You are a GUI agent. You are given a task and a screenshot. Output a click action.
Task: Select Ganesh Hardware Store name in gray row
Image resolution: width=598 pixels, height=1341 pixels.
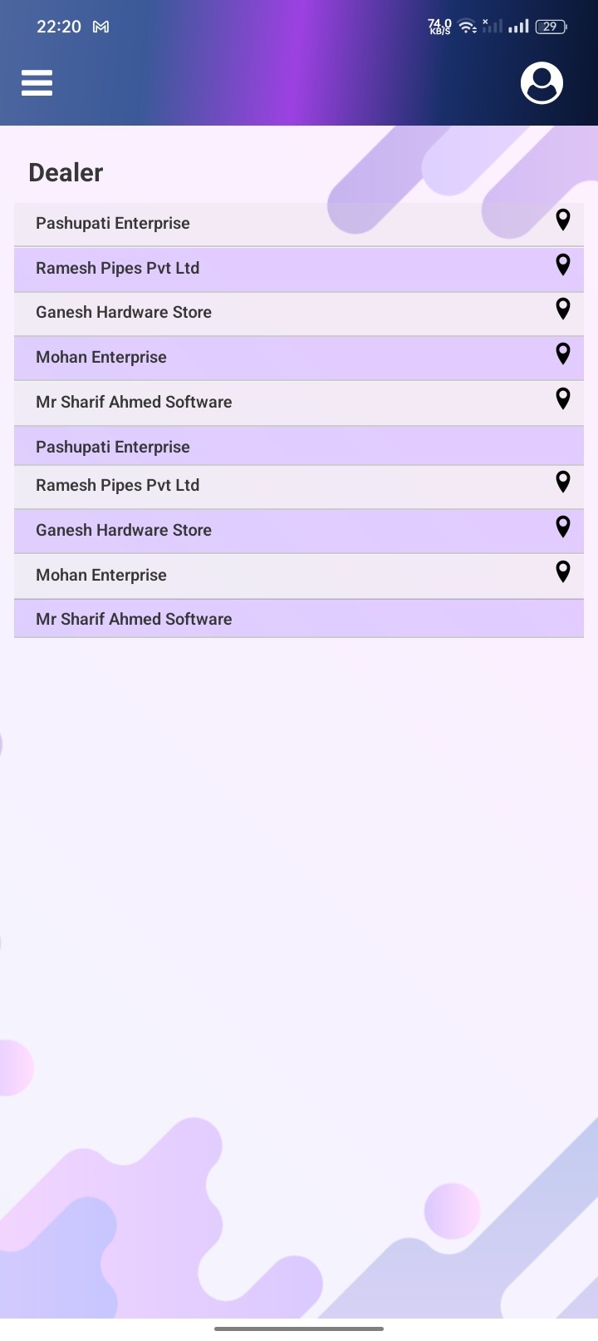pos(124,312)
